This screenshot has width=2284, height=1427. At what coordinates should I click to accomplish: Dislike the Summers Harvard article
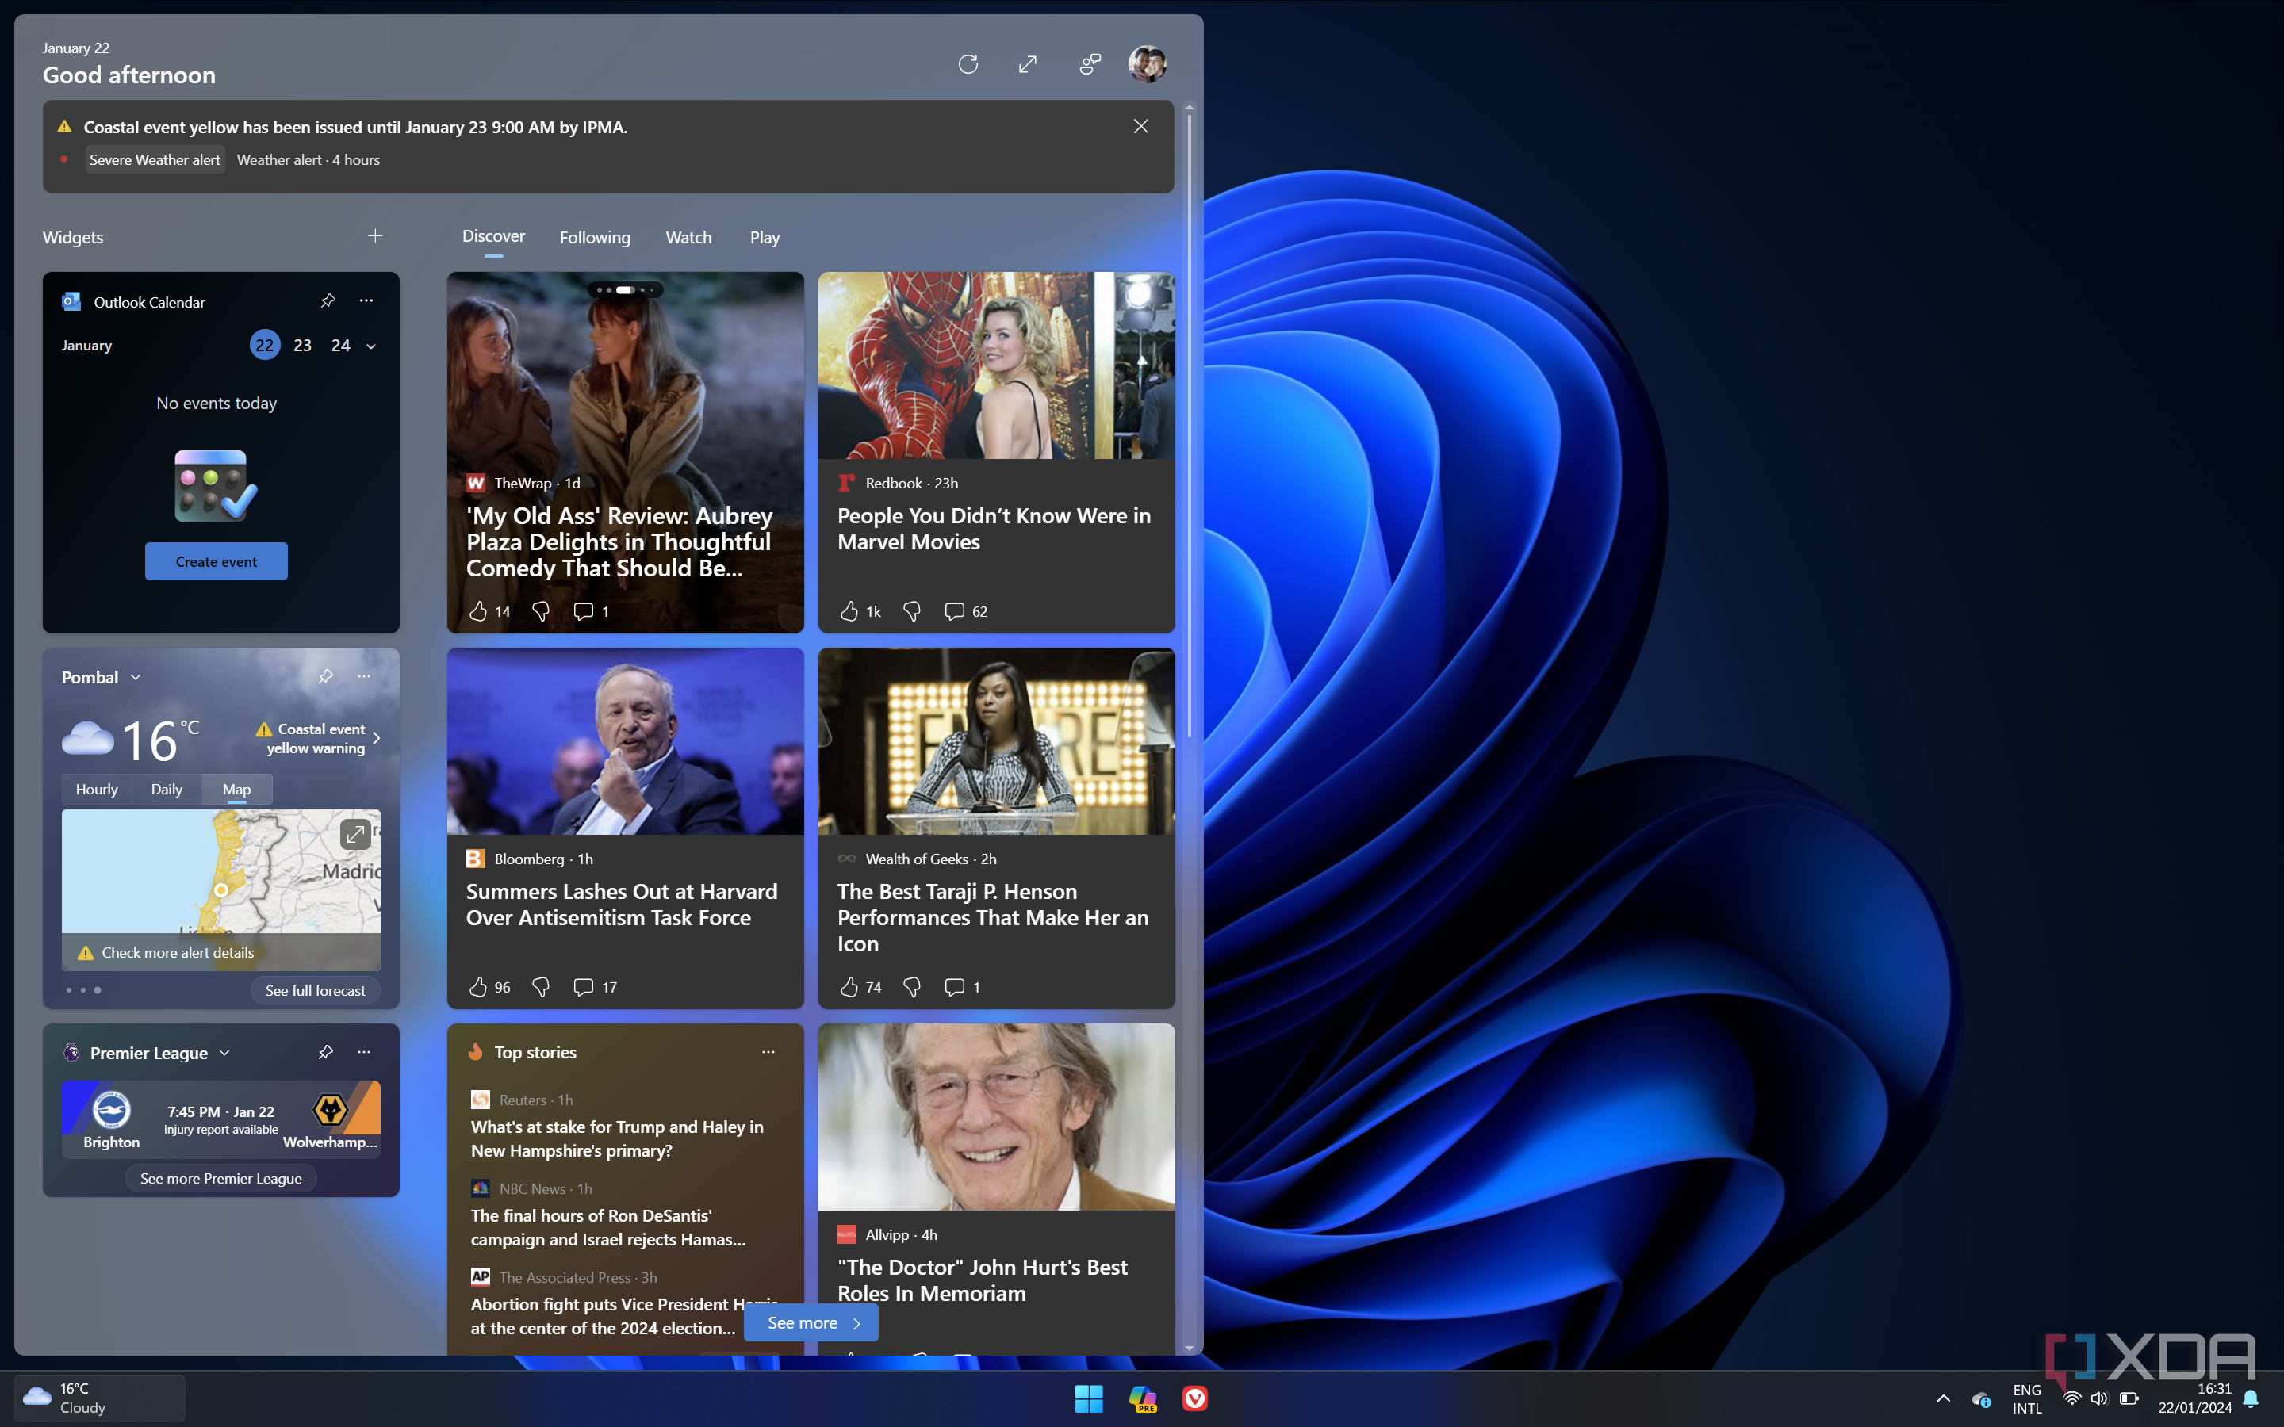click(x=540, y=987)
